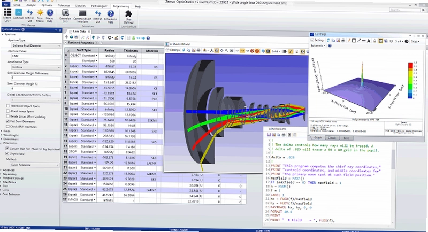
Task: Uncheck Convert Thin Film Phase To Ray Equivalent
Action: (x=7, y=149)
